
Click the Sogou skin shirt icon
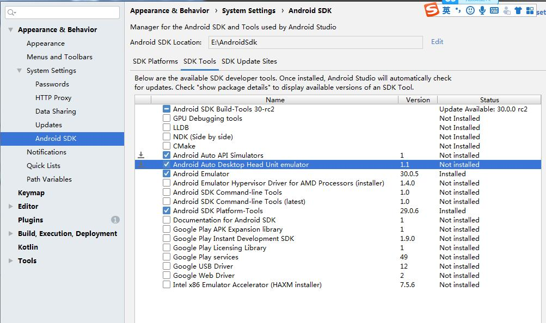coord(518,10)
